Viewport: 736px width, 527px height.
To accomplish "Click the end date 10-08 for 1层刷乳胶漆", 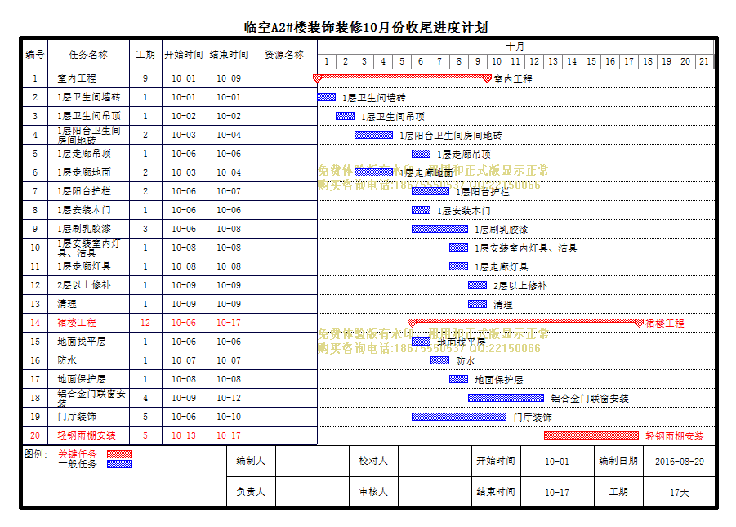I will click(229, 229).
